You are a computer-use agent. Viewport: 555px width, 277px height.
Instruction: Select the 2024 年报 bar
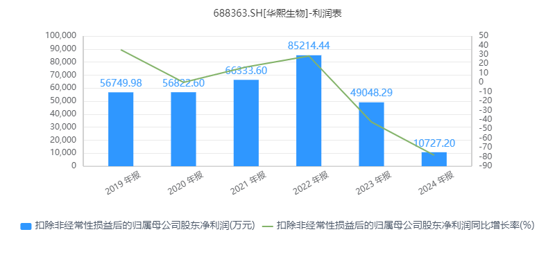[x=434, y=159]
